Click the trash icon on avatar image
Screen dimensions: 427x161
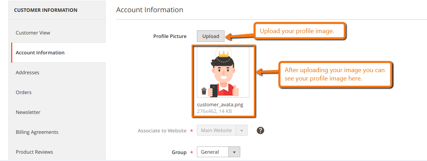204,91
